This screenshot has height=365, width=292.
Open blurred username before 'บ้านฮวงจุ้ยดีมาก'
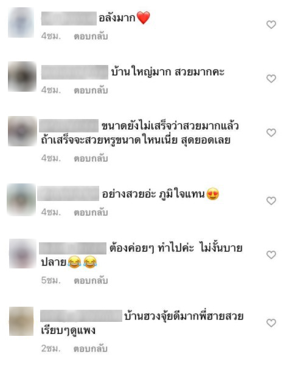coord(81,316)
